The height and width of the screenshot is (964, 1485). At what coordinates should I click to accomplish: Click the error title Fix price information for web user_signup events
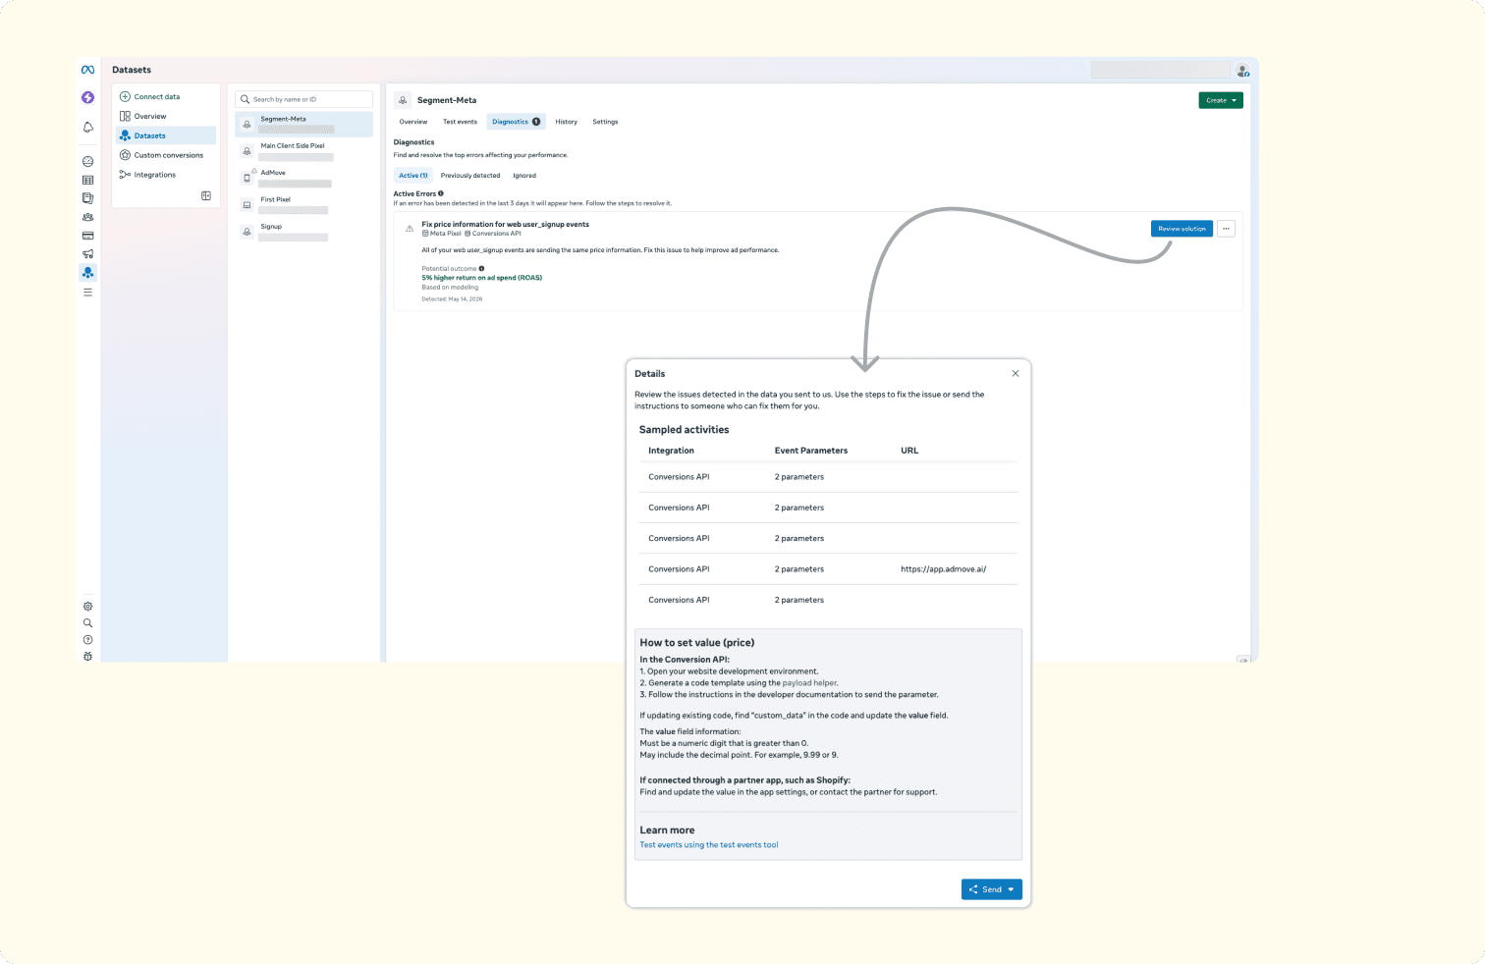tap(506, 224)
